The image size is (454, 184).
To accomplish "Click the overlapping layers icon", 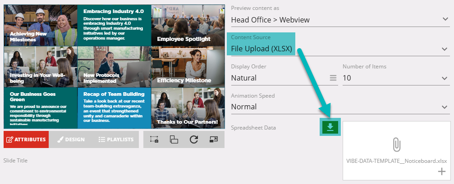I will [174, 139].
